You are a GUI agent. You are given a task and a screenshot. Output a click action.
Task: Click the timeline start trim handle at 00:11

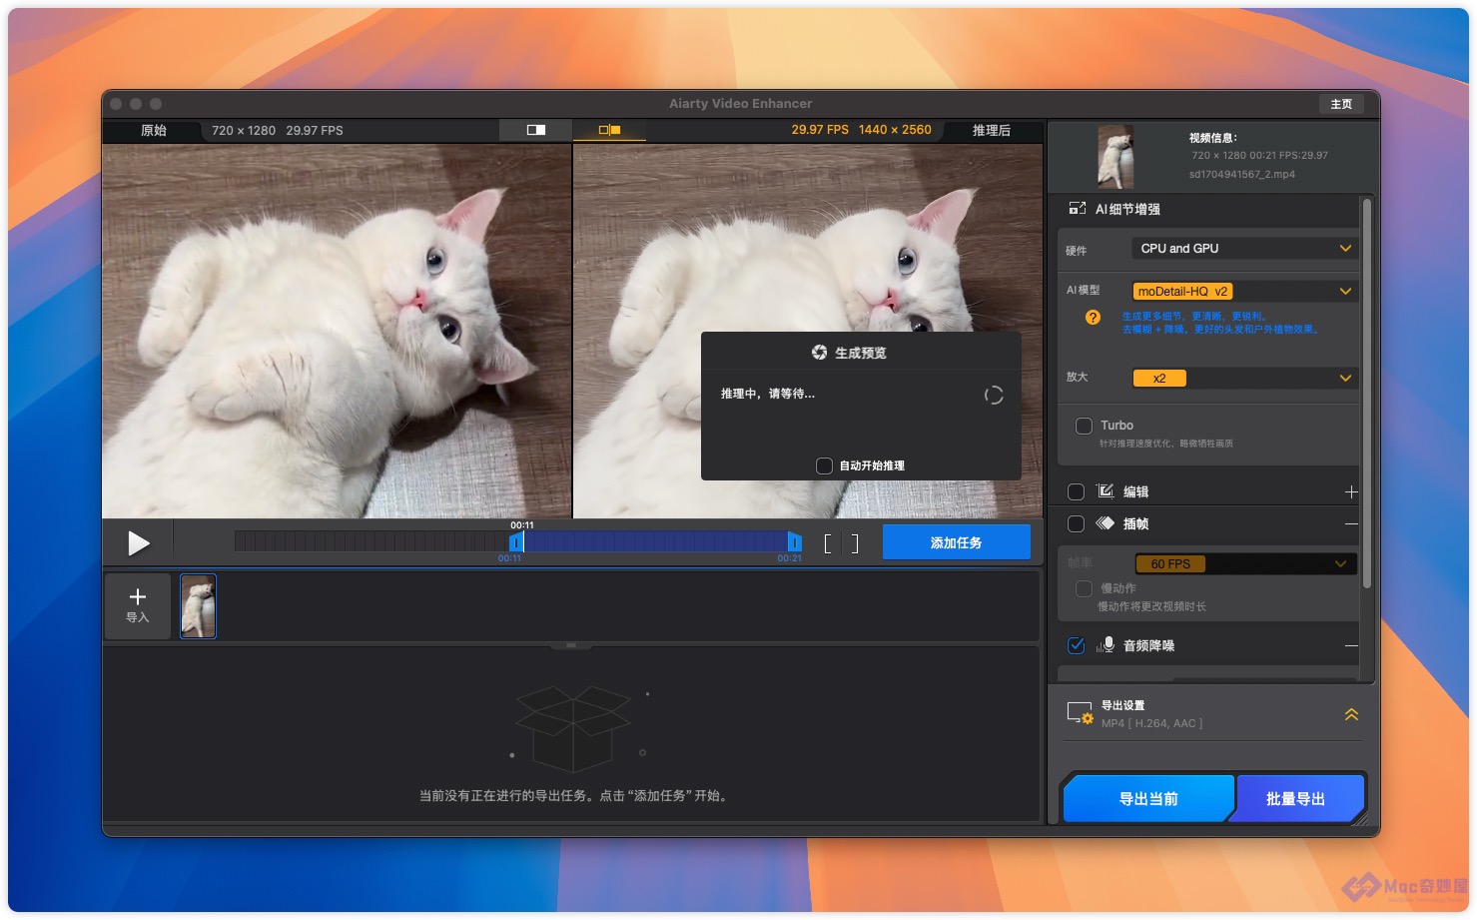(x=516, y=541)
